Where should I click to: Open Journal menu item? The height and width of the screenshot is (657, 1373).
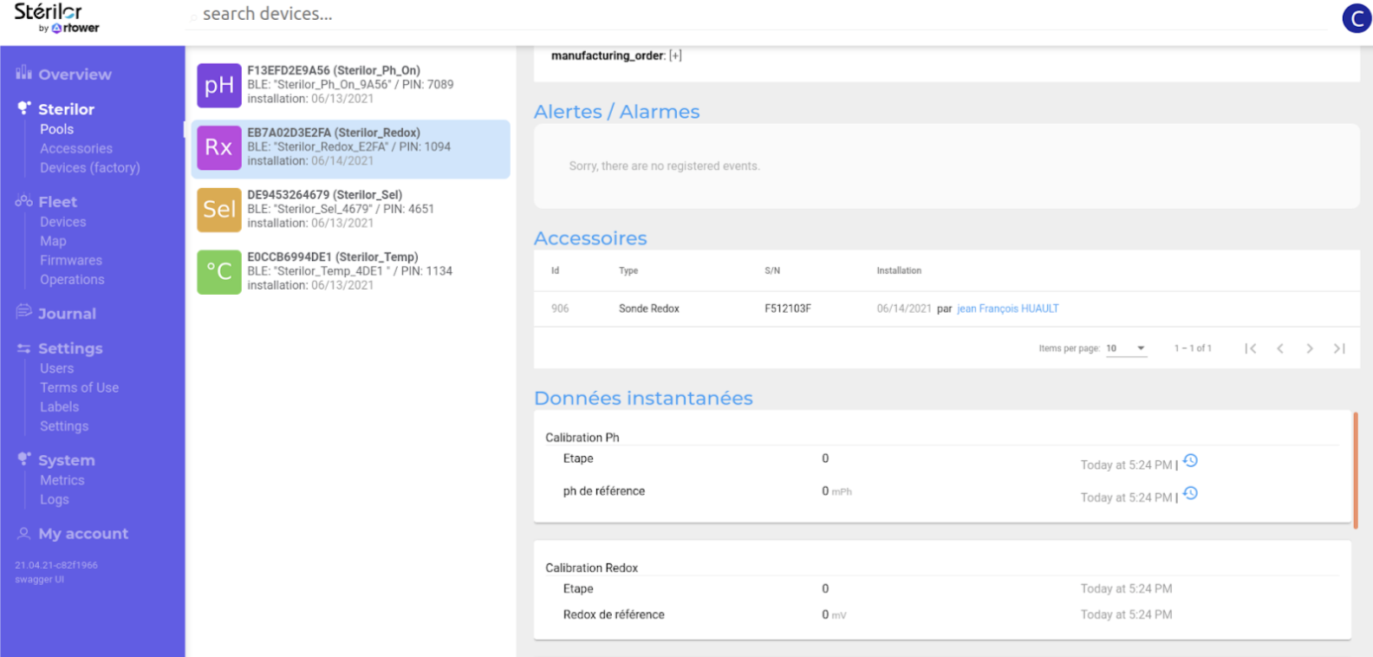coord(67,314)
